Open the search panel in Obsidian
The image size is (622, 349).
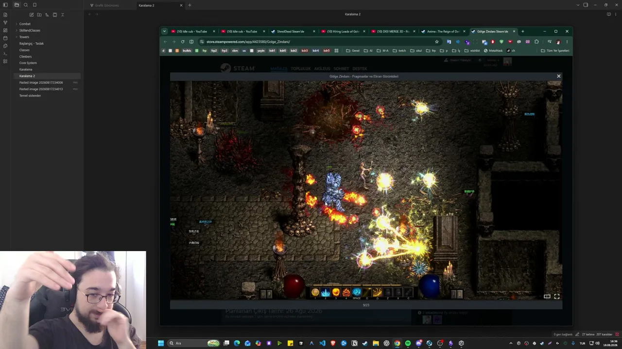[x=26, y=5]
